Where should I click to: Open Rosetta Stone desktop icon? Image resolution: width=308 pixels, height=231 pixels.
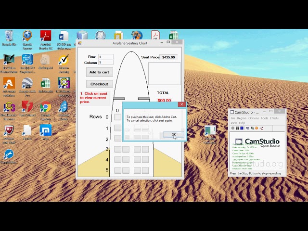tap(64, 110)
